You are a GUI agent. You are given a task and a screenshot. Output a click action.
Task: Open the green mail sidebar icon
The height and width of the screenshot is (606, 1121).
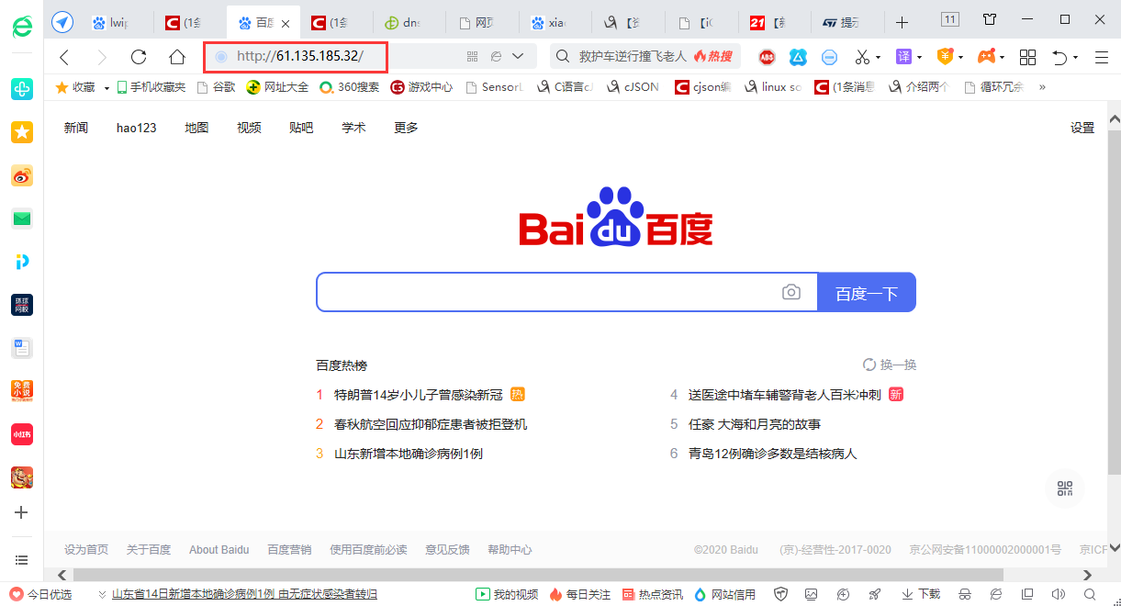(22, 219)
